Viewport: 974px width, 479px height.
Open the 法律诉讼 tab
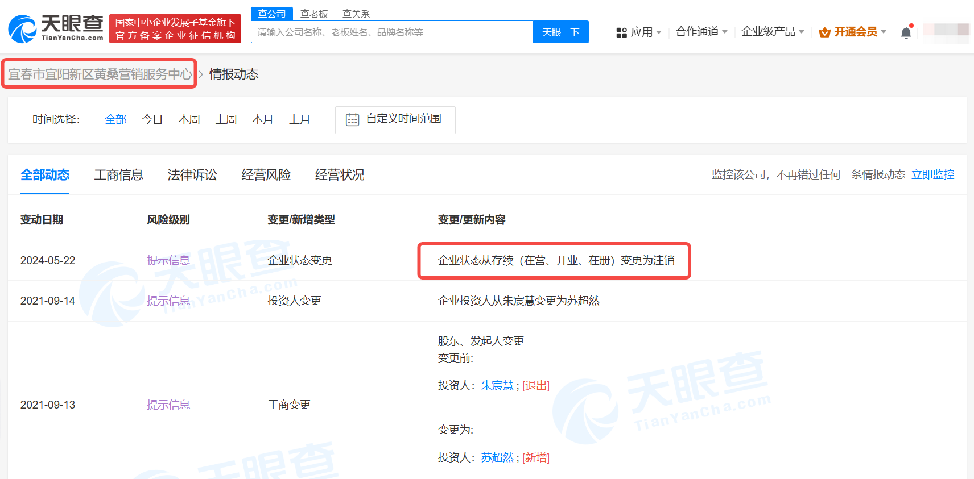tap(192, 175)
